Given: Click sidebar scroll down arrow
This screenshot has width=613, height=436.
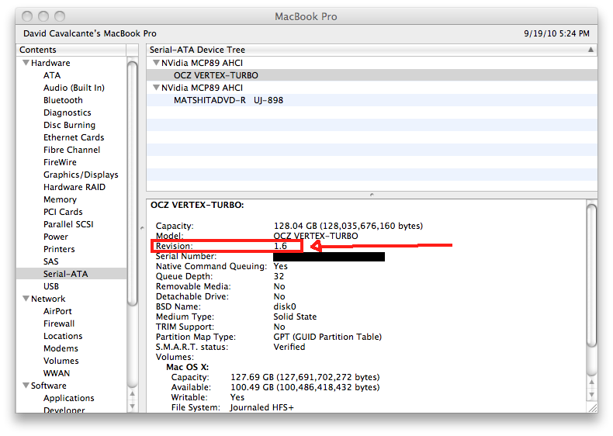Looking at the screenshot, I should [133, 407].
